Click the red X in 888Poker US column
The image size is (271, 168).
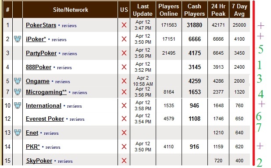[124, 67]
